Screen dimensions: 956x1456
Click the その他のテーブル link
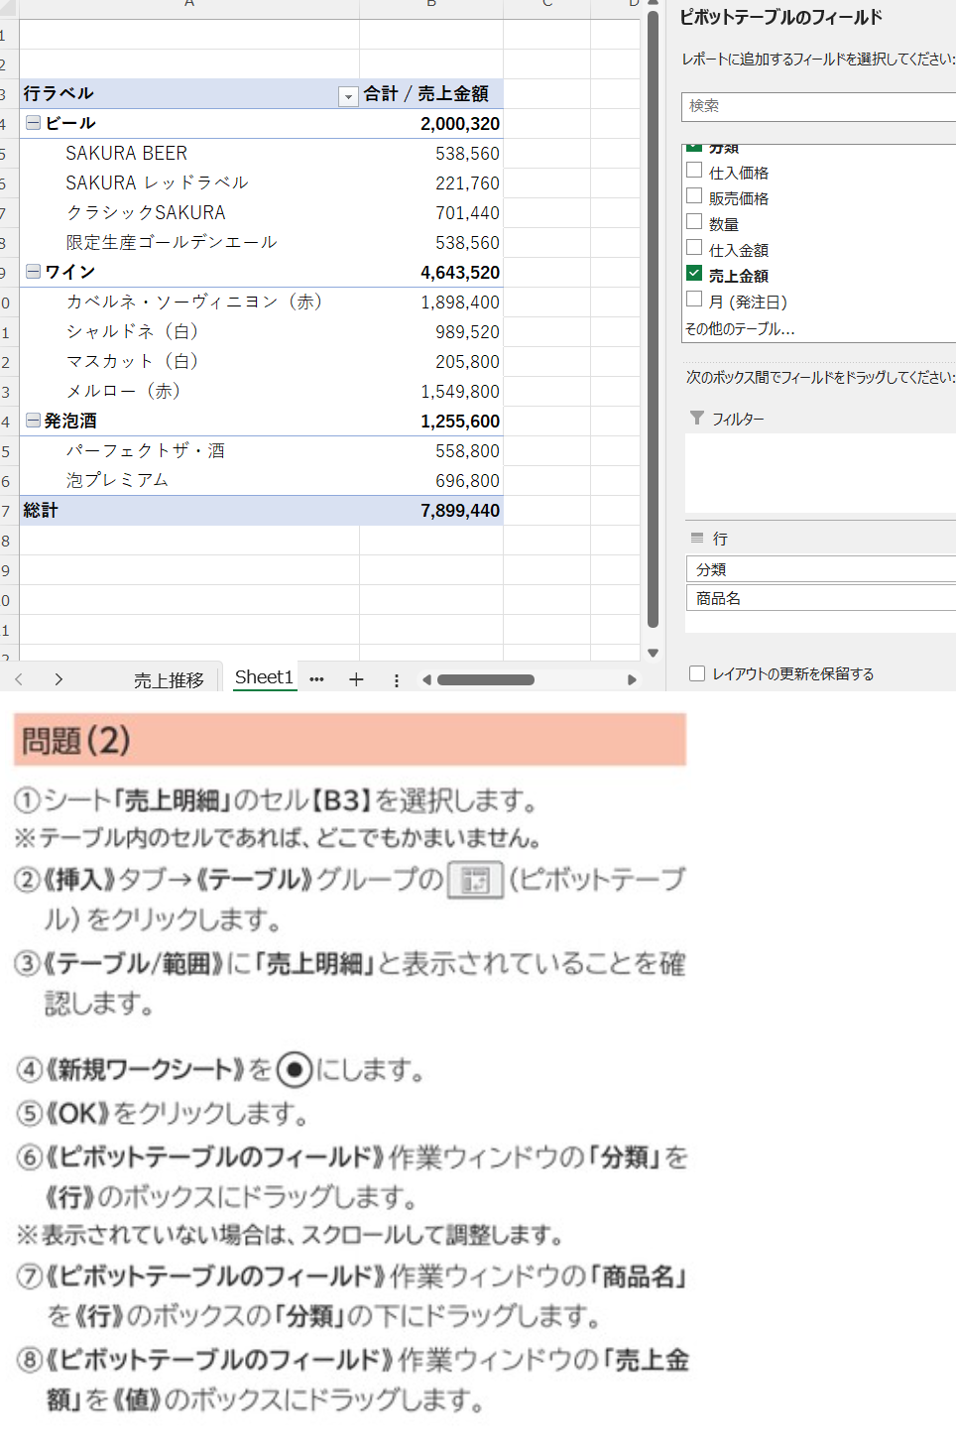click(x=740, y=328)
